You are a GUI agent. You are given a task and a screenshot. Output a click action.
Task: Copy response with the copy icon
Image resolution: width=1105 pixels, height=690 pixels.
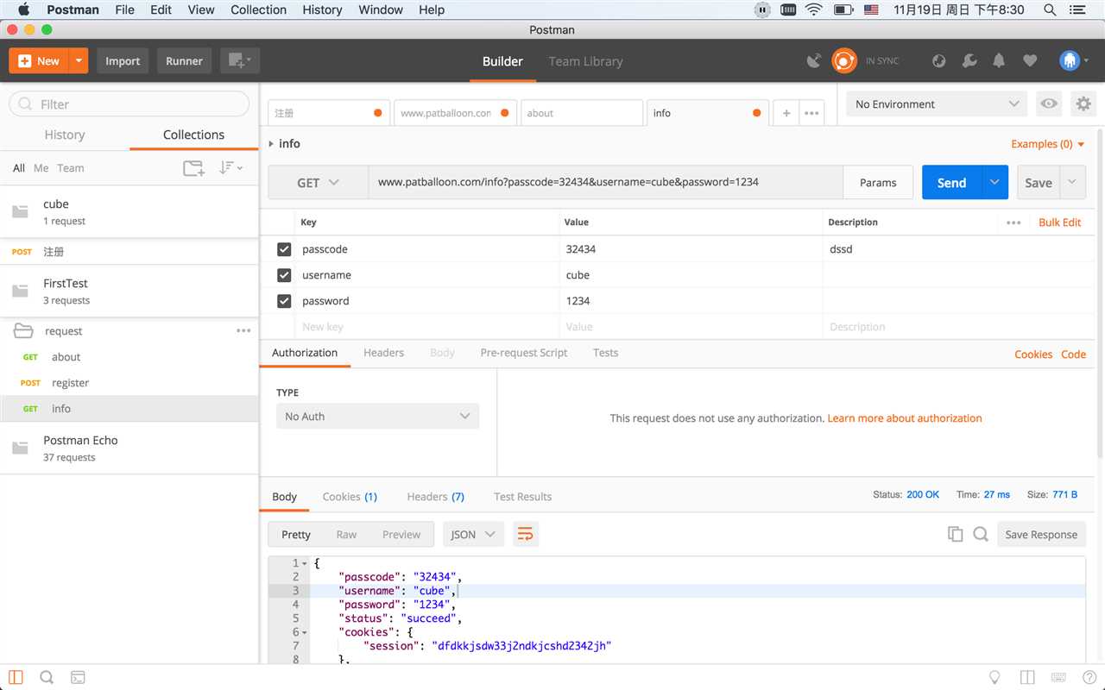955,534
